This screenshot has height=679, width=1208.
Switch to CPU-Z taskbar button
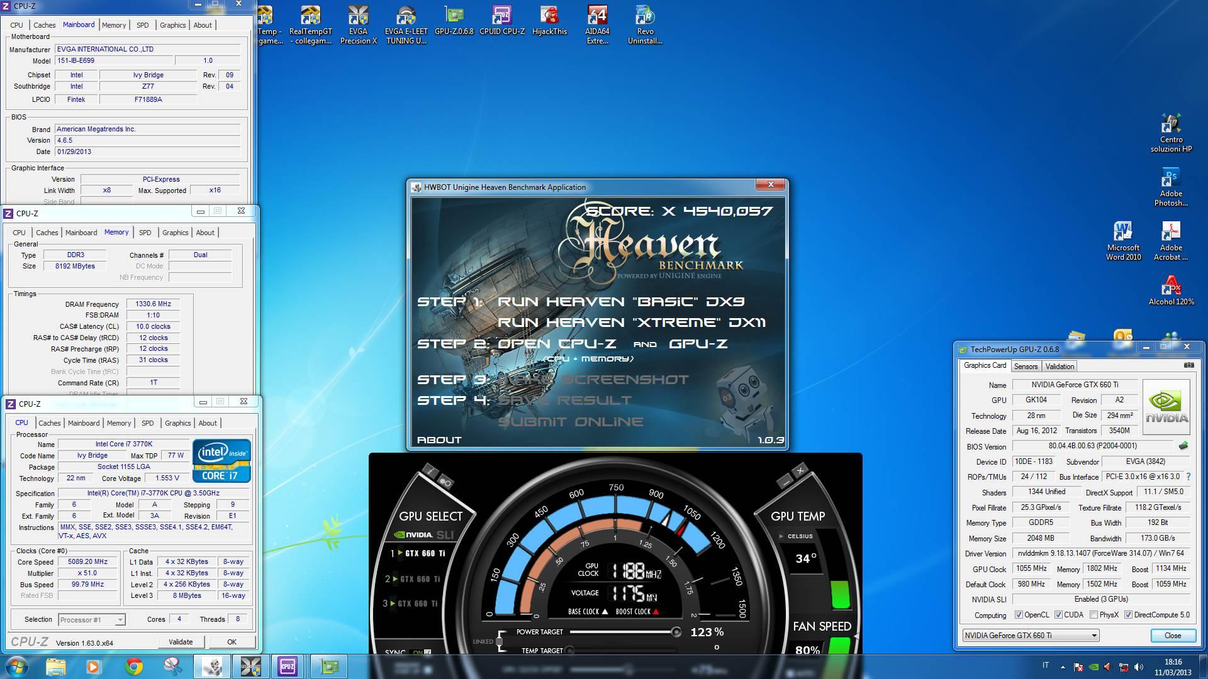tap(288, 666)
